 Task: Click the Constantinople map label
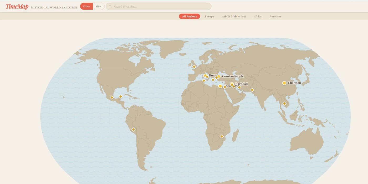pos(233,76)
